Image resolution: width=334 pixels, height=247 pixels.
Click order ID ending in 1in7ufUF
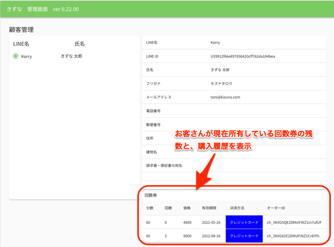[297, 222]
